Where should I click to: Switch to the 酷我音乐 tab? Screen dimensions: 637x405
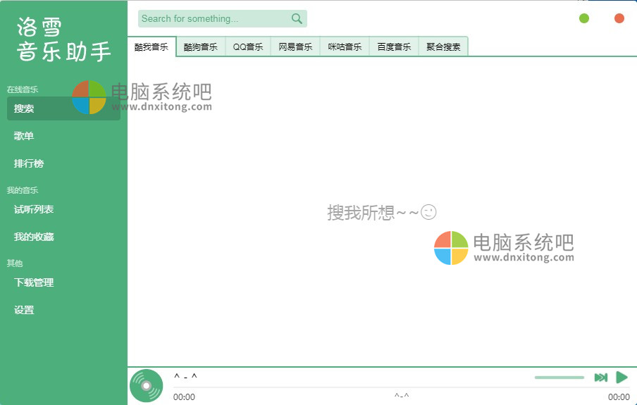tap(151, 47)
